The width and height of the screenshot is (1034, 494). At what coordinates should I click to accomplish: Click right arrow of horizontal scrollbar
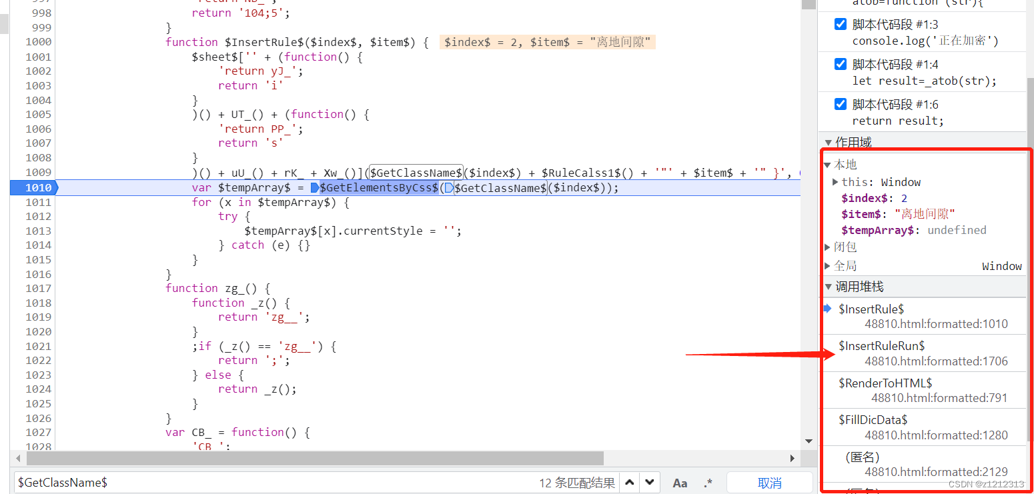(792, 459)
